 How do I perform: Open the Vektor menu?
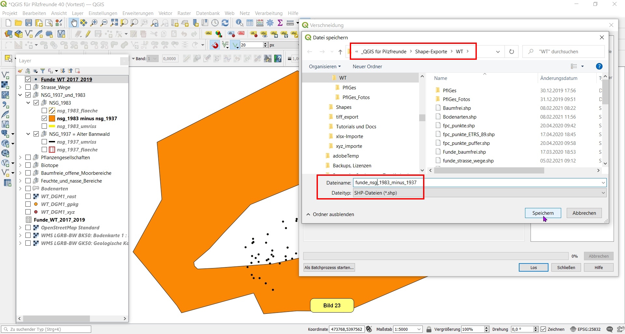pos(165,13)
